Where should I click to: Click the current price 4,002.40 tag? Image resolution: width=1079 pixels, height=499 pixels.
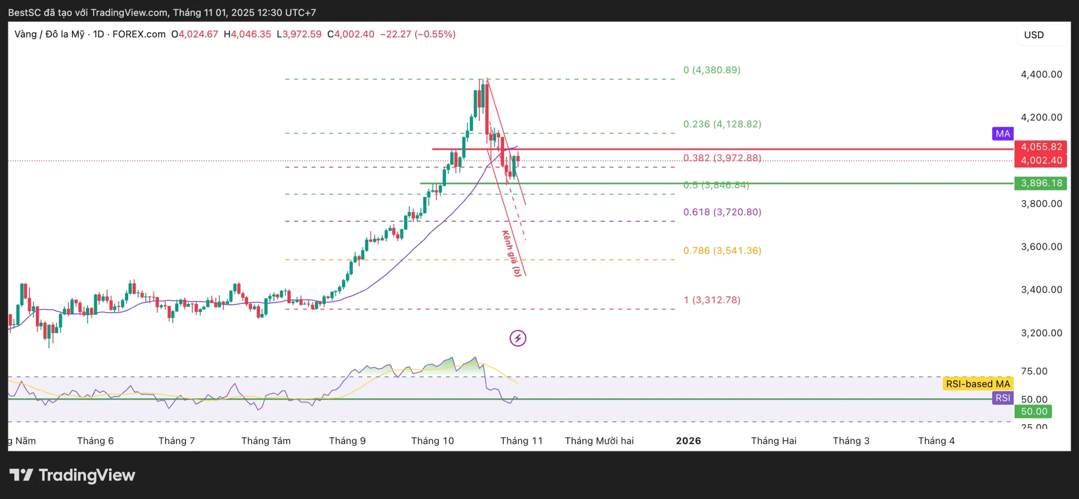[1041, 160]
